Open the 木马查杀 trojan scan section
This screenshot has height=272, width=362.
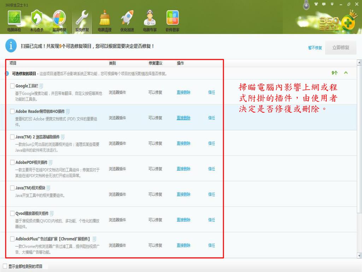(x=37, y=21)
